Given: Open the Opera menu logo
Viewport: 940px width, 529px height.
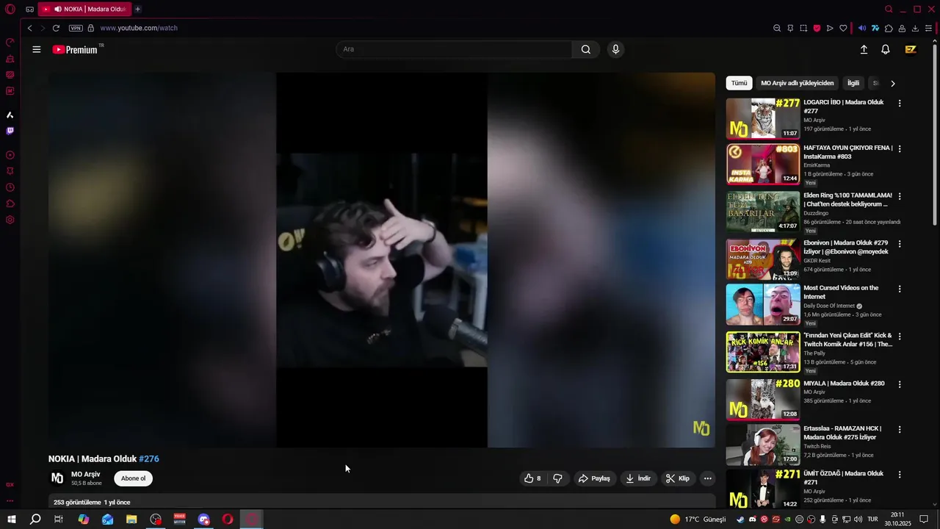Looking at the screenshot, I should [10, 9].
